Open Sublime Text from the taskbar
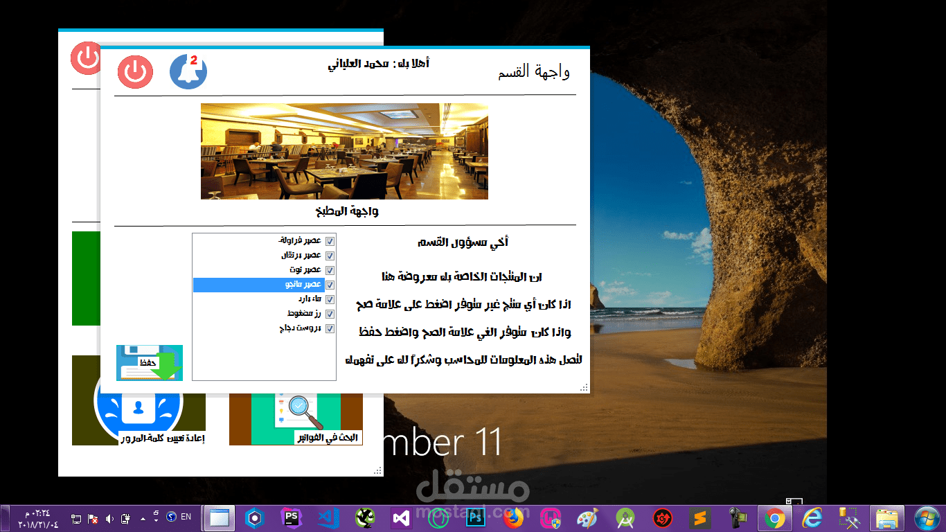 (700, 518)
